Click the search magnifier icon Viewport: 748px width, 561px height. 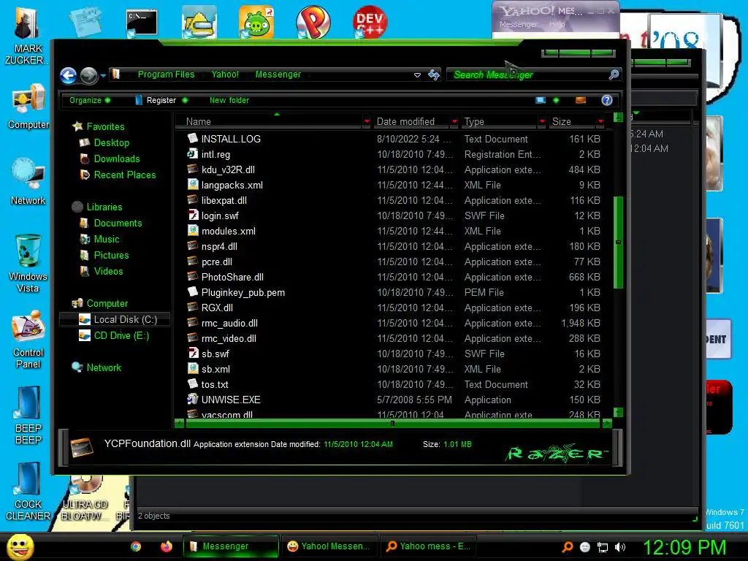pos(614,75)
